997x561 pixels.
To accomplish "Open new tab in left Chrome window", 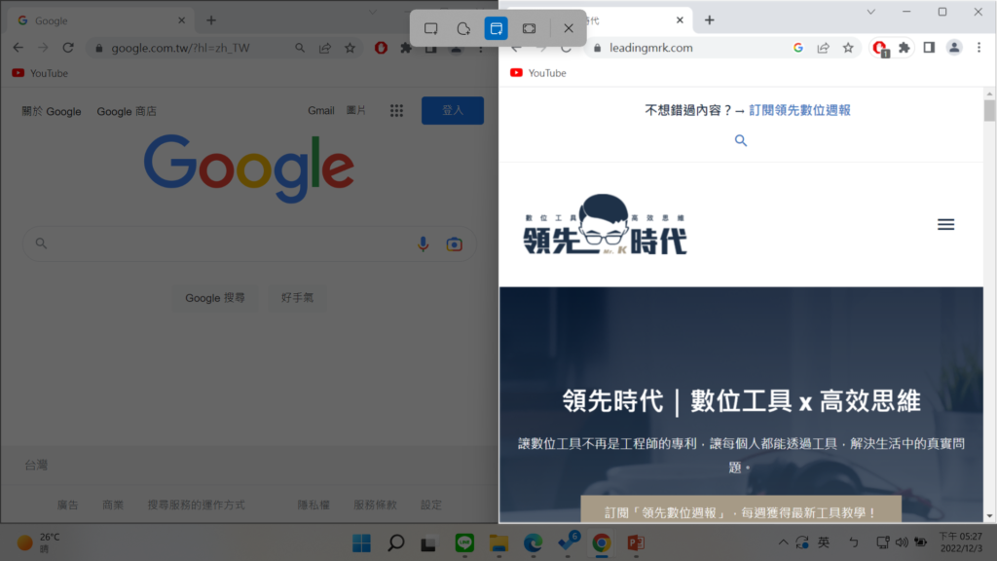I will pos(211,20).
